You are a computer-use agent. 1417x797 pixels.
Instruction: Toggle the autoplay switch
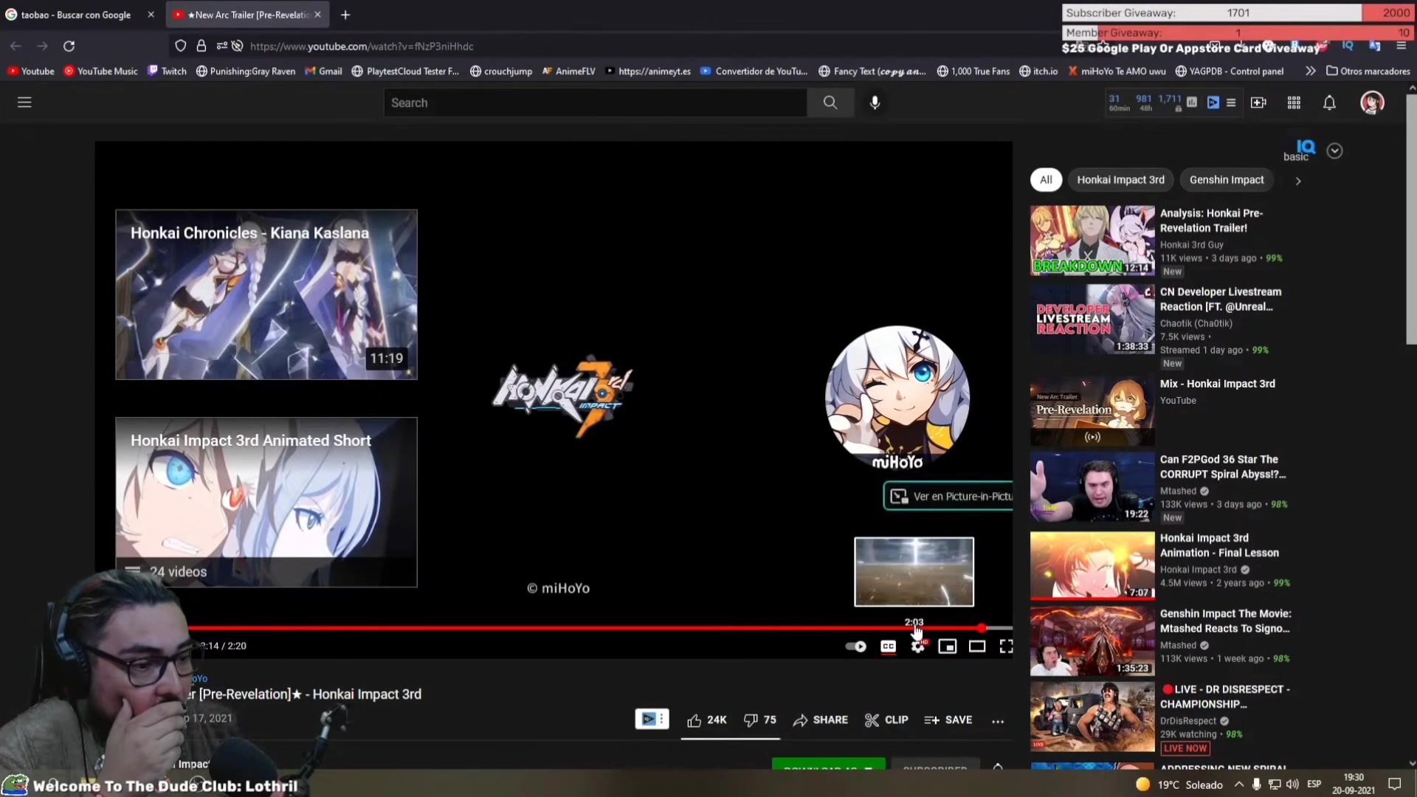click(855, 646)
